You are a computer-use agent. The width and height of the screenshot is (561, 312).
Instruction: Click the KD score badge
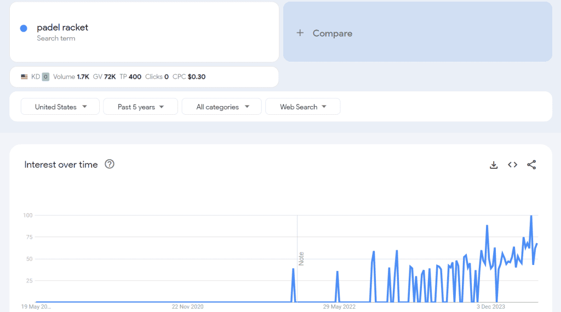[x=45, y=76]
